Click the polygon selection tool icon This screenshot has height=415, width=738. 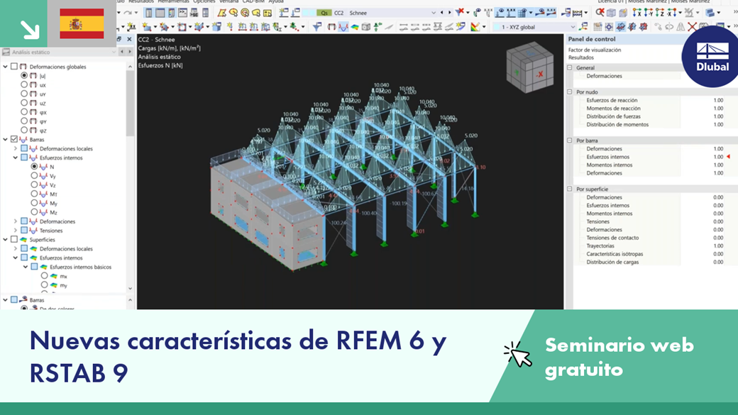point(222,13)
